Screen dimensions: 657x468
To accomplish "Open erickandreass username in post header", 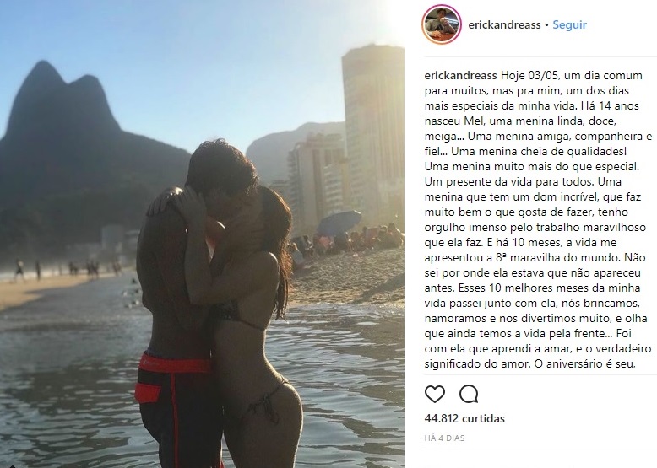I will click(504, 24).
